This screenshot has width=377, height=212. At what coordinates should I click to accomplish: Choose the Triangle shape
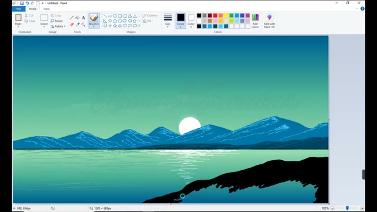point(135,16)
